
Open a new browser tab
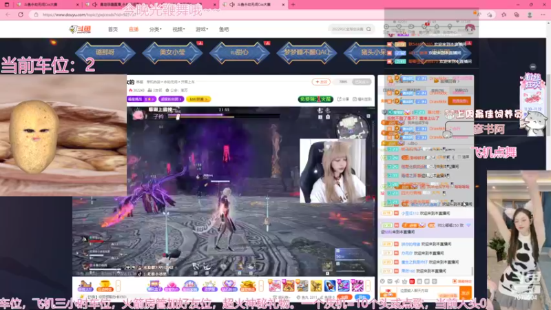pos(293,5)
